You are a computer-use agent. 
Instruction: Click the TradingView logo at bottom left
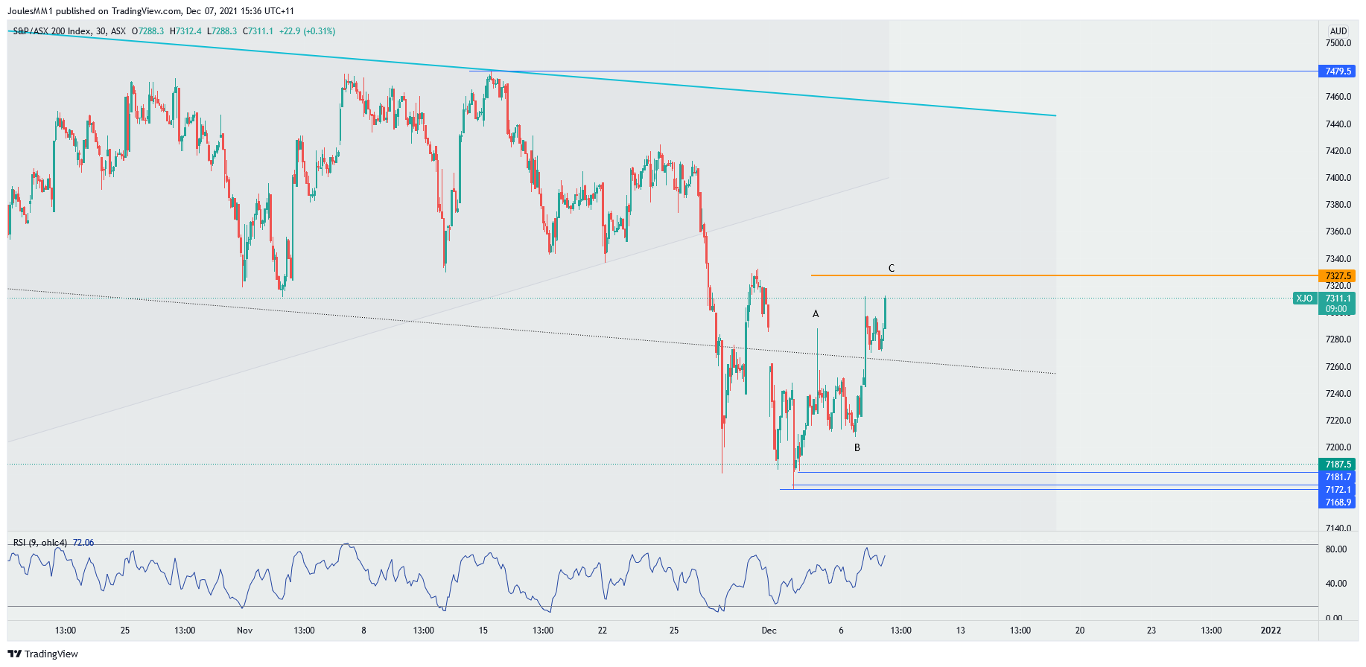point(42,654)
